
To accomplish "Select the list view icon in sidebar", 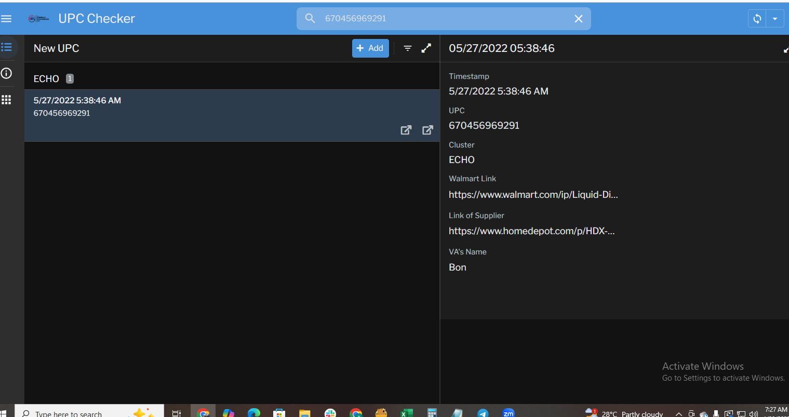I will coord(6,47).
